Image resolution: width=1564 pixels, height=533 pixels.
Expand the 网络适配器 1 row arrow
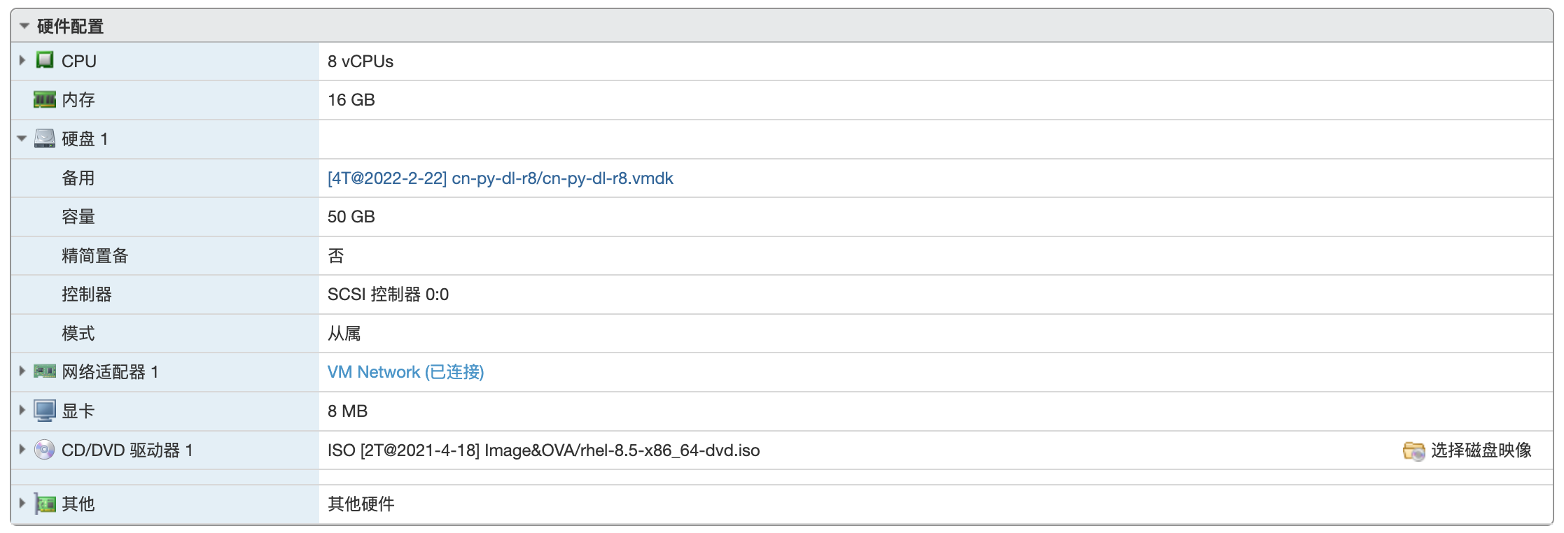[22, 371]
